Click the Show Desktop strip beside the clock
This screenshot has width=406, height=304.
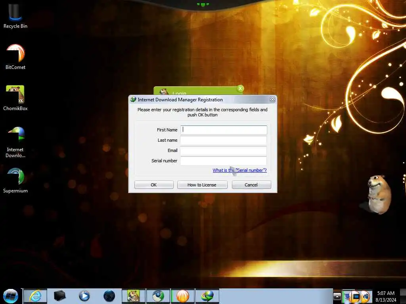pos(403,296)
